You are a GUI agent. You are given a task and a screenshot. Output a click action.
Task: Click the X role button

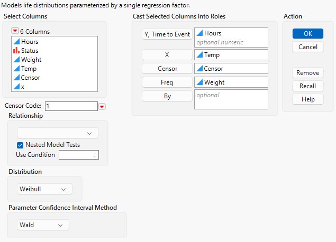click(167, 54)
